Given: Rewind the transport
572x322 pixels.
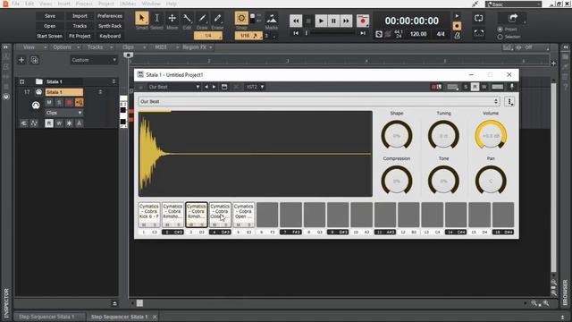Looking at the screenshot, I should [296, 21].
